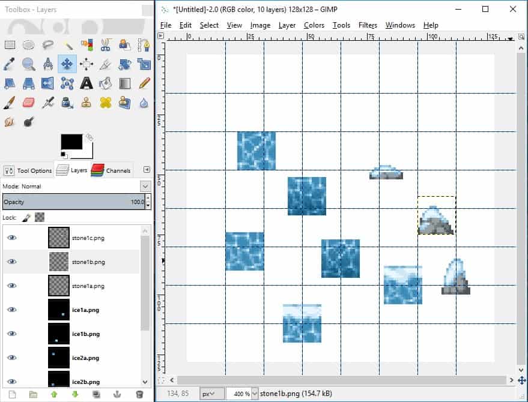Toggle the eye for ice1a.png
This screenshot has width=528, height=402.
click(x=12, y=310)
